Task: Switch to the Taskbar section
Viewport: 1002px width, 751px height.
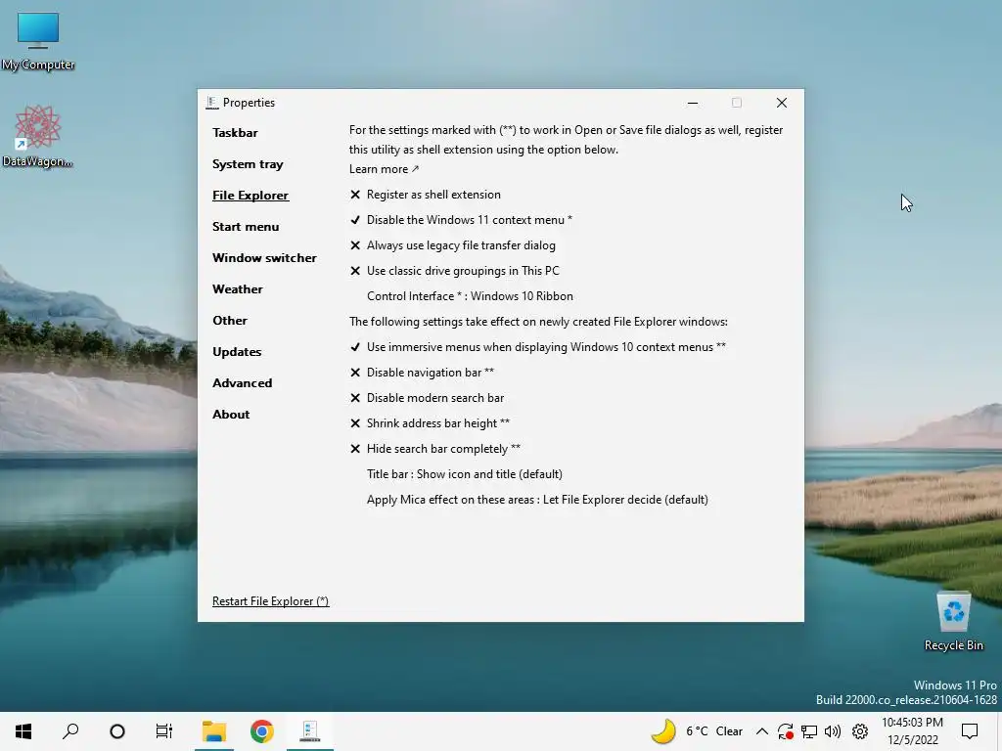Action: point(235,133)
